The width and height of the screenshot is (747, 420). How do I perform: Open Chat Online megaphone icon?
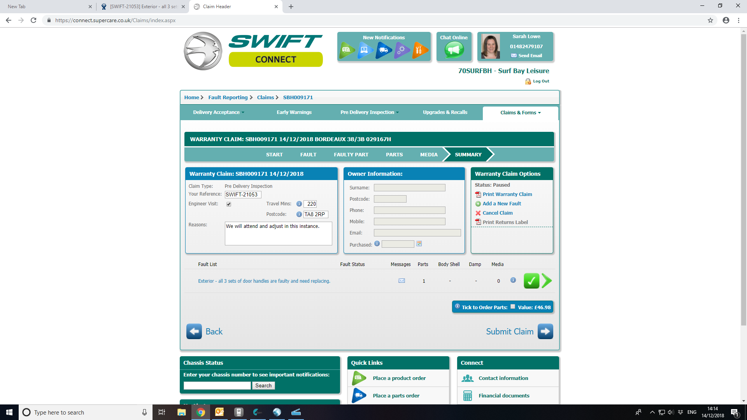(x=454, y=50)
